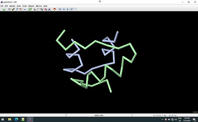
Task: Go to the next frame
Action: tap(68, 9)
